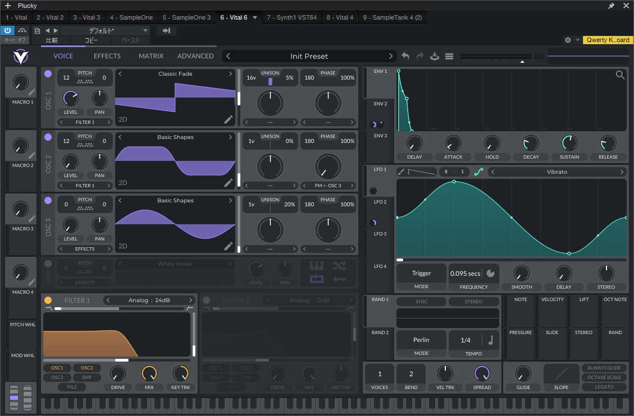
Task: Click the undo arrow icon
Action: click(x=405, y=56)
